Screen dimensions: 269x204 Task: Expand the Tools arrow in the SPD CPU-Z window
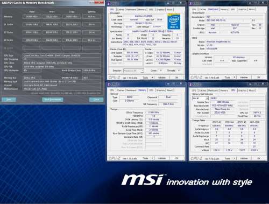pos(235,158)
